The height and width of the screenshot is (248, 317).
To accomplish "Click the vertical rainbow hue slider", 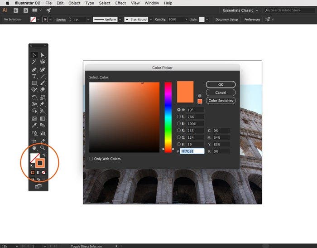I will click(168, 117).
